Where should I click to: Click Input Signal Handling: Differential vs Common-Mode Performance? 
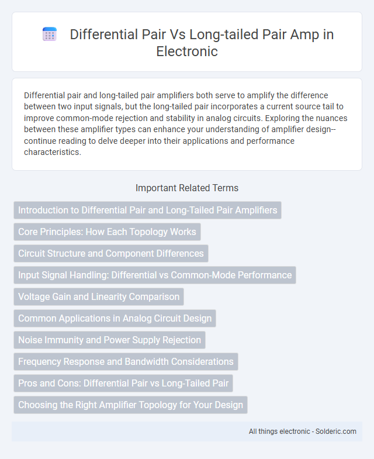point(155,275)
